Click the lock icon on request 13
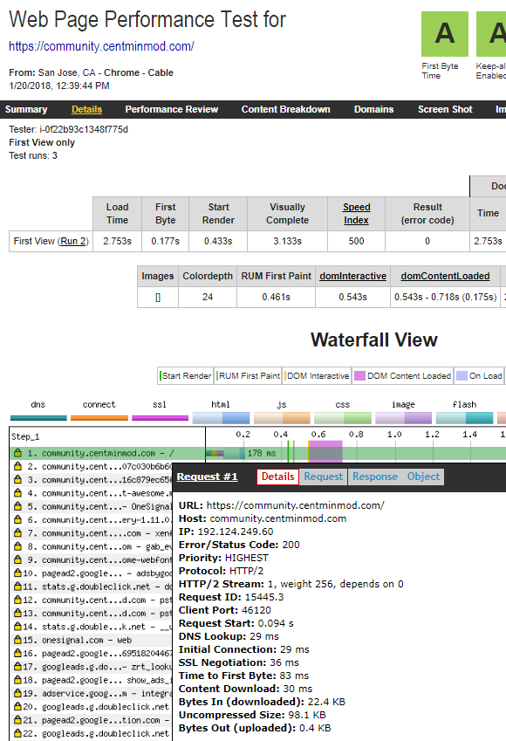This screenshot has width=506, height=741. pyautogui.click(x=17, y=613)
